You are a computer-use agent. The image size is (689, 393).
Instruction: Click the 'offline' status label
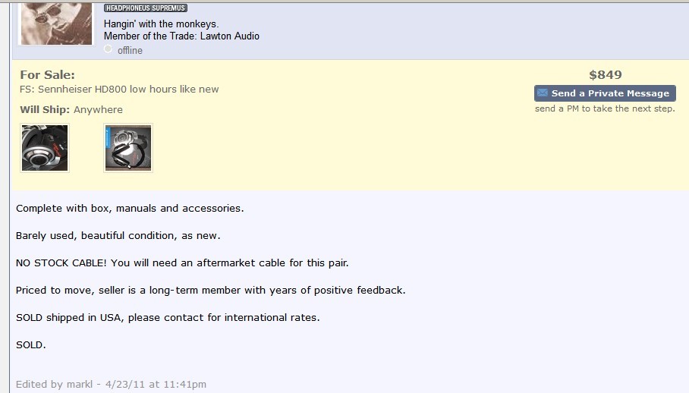pos(130,51)
